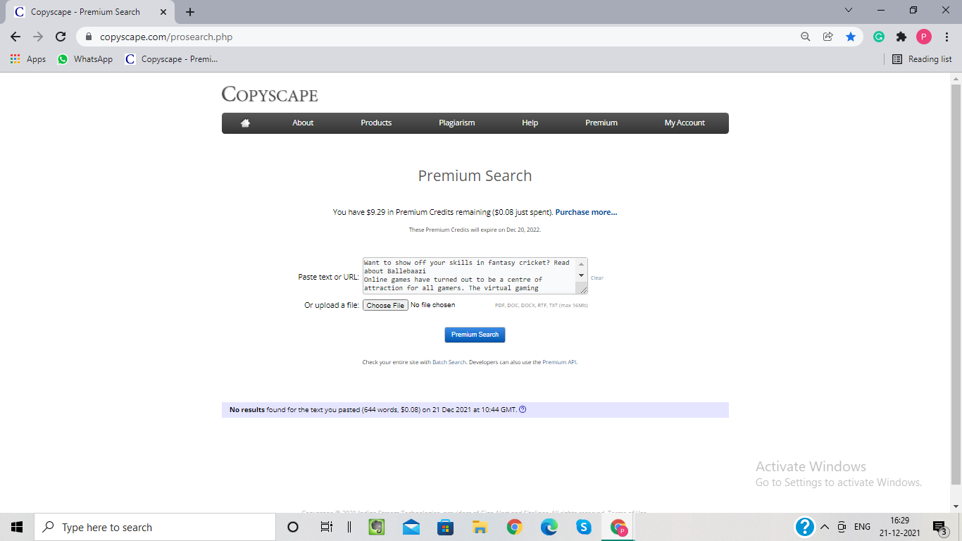Open the My Account menu
This screenshot has height=541, width=962.
685,123
